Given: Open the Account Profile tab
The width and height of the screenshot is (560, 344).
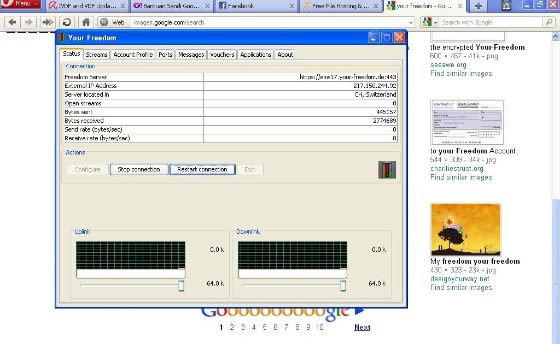Looking at the screenshot, I should (133, 55).
